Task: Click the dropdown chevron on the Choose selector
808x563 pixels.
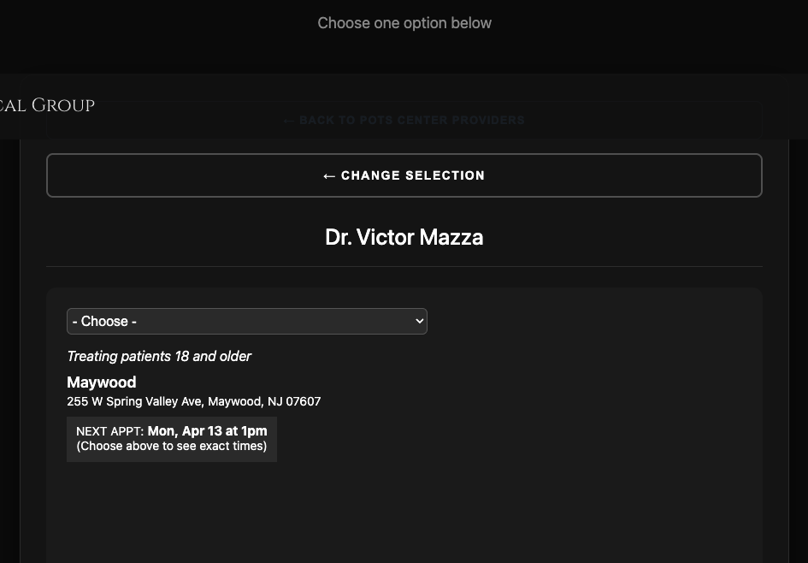Action: [418, 321]
